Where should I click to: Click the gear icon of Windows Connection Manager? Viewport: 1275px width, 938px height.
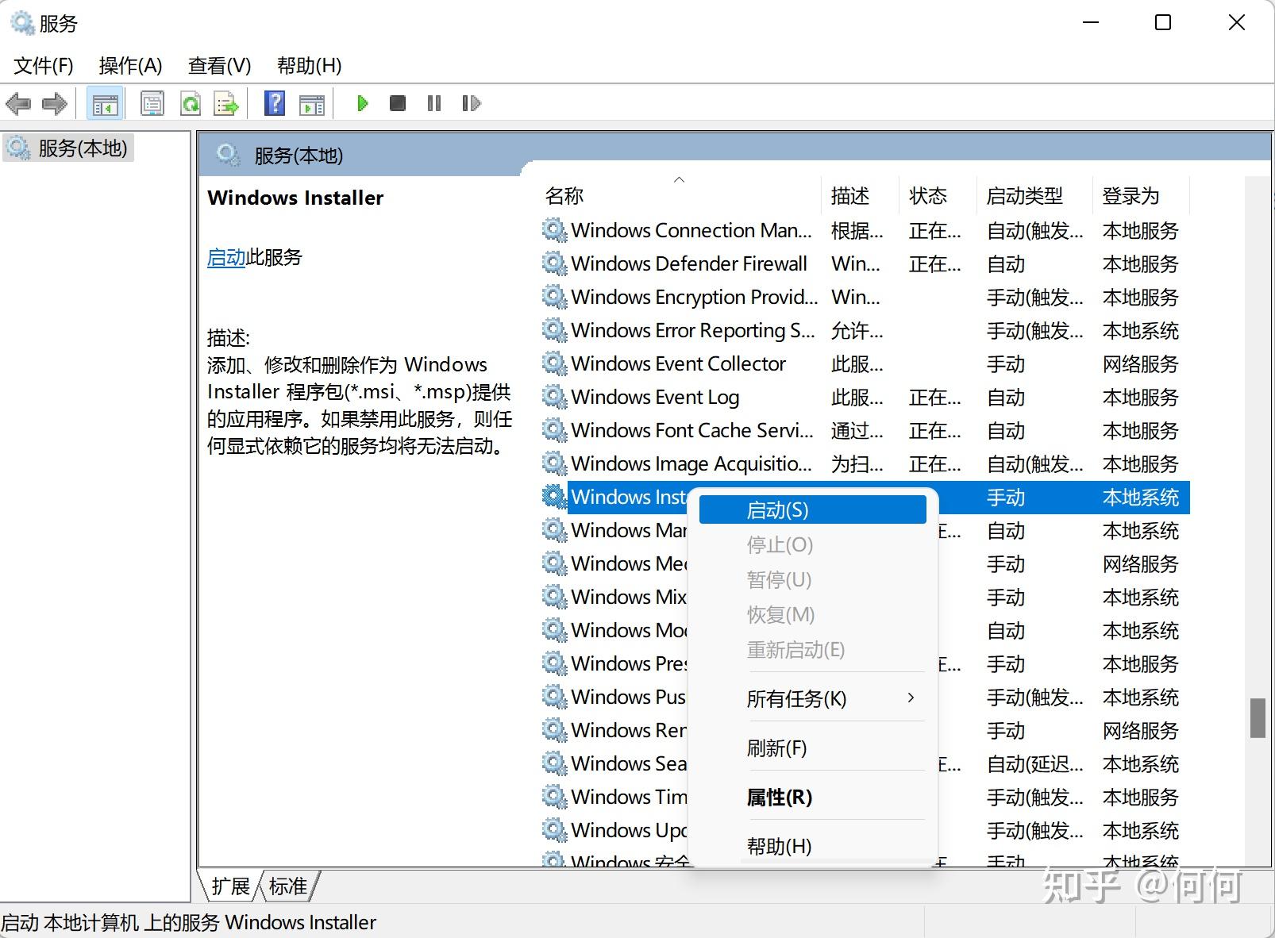click(x=553, y=230)
